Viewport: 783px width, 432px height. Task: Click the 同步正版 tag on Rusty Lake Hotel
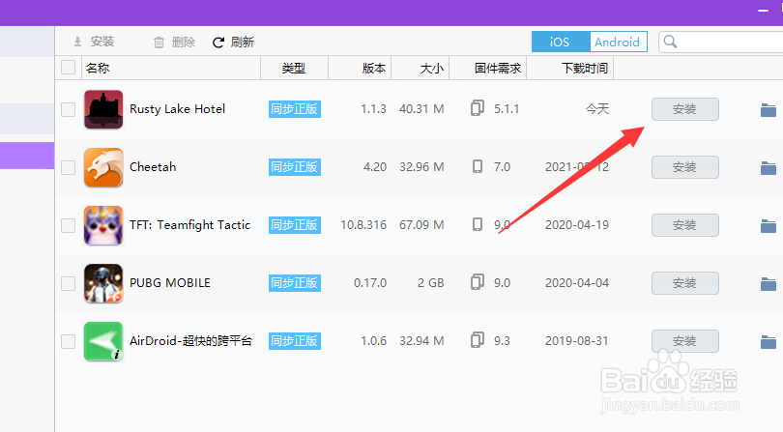click(x=295, y=109)
